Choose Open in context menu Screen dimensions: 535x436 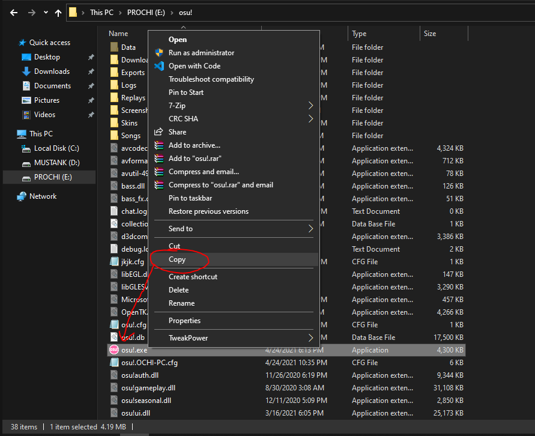(234, 40)
